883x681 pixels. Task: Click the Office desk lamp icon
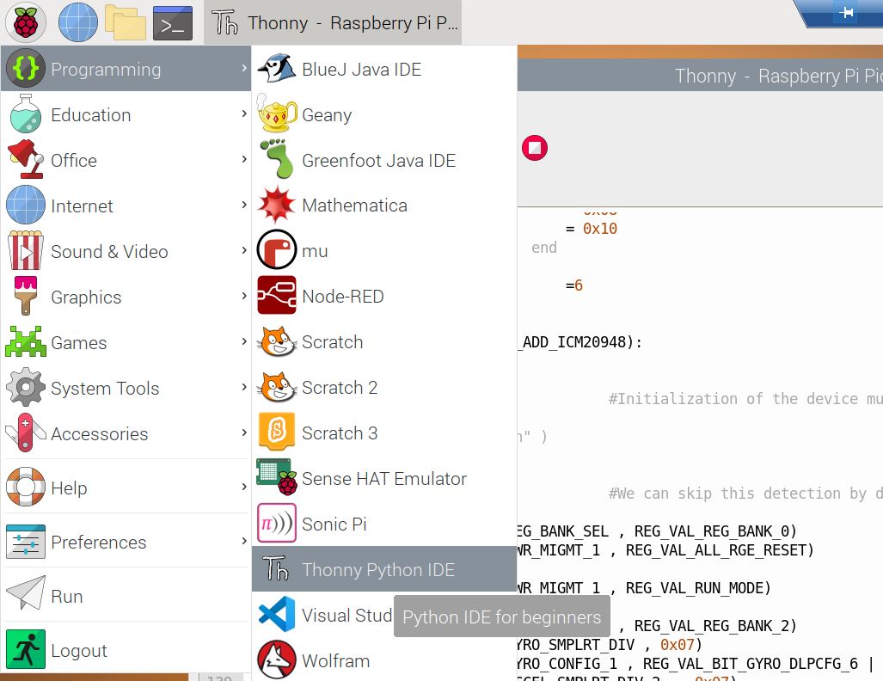tap(25, 160)
